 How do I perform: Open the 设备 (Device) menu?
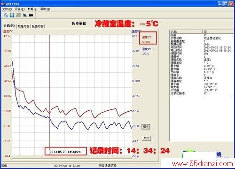click(x=20, y=9)
